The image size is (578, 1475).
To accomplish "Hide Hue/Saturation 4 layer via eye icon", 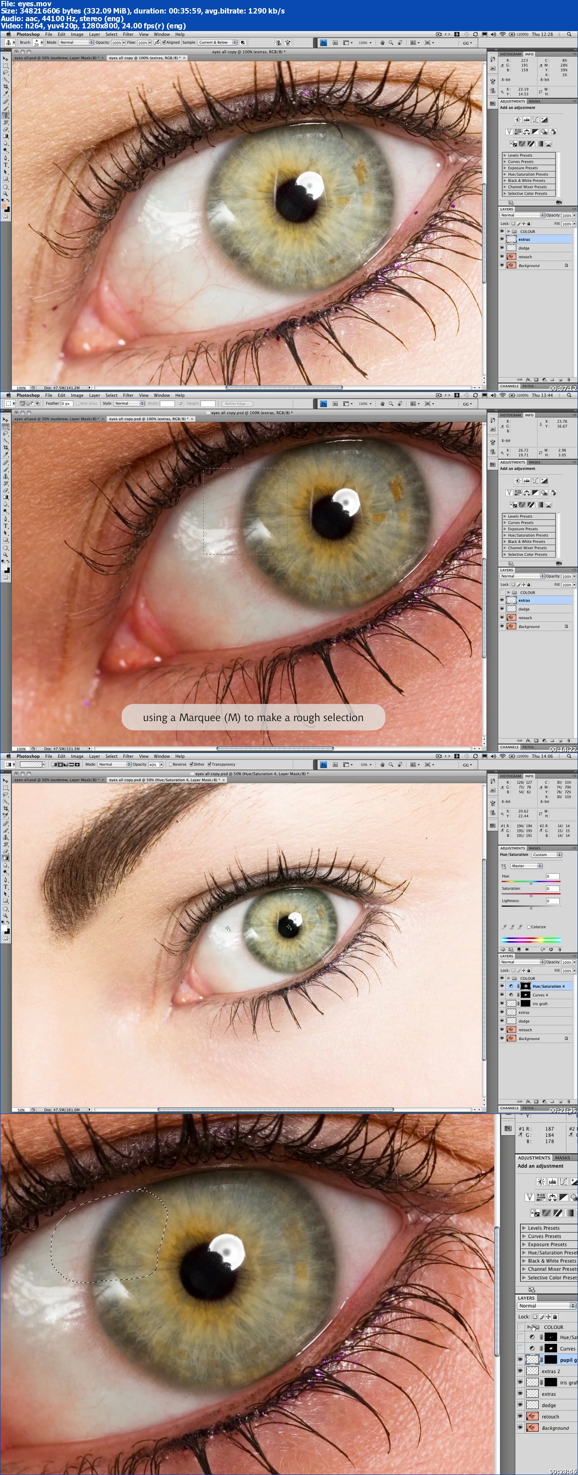I will pyautogui.click(x=502, y=986).
